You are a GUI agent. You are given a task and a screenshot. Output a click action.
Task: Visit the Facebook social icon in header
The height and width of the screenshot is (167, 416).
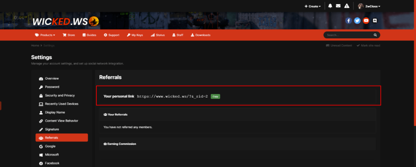[349, 20]
